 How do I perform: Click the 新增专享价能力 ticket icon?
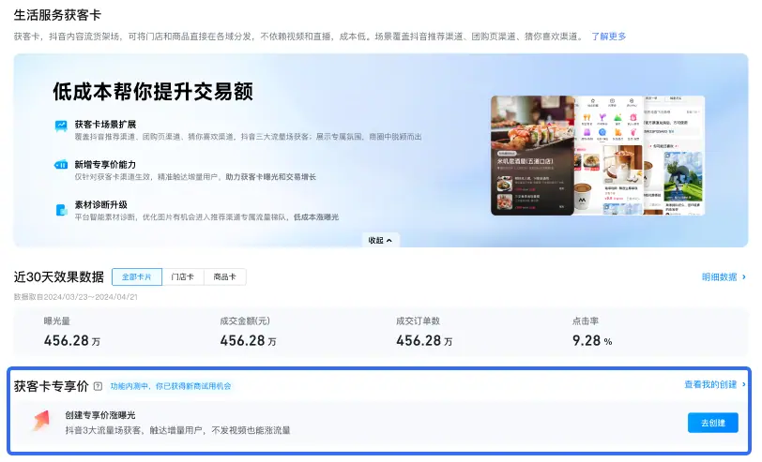point(61,165)
